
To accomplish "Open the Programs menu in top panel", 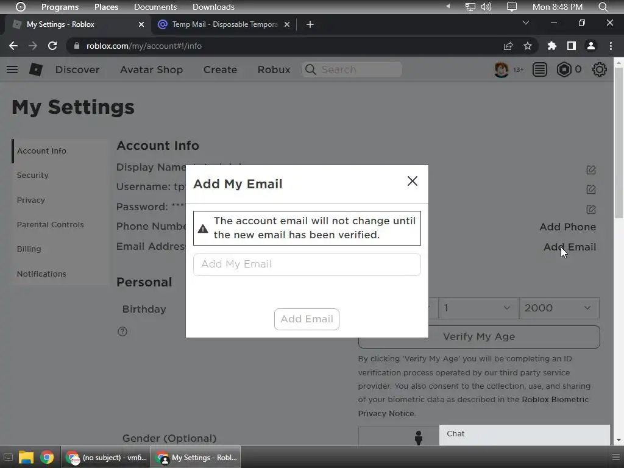I will tap(60, 7).
